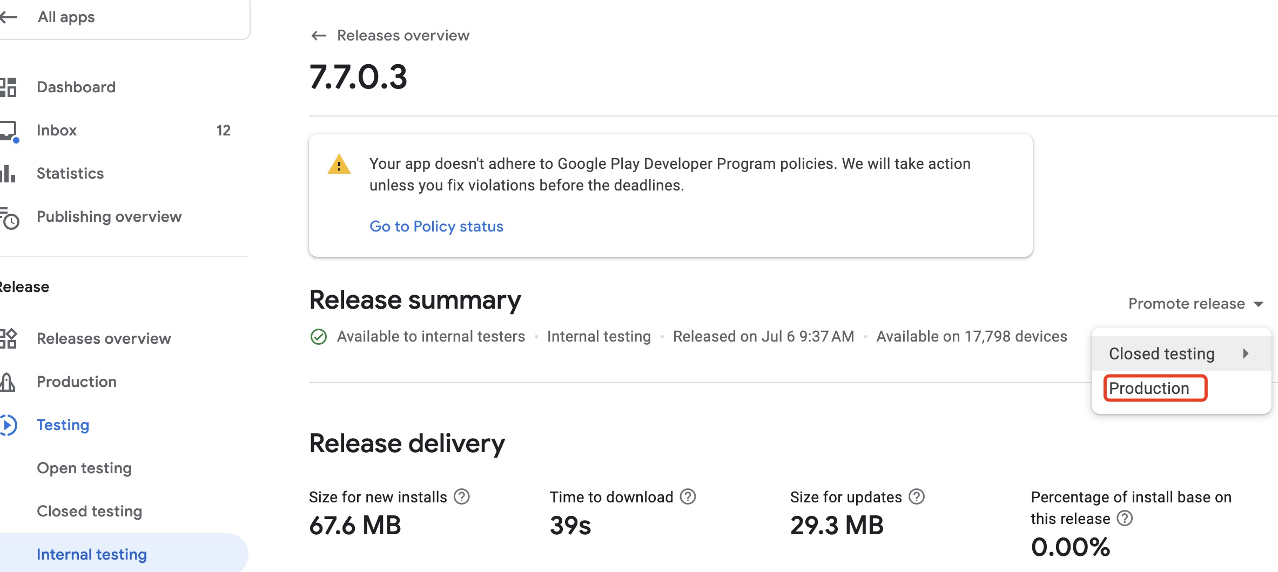1278x572 pixels.
Task: Click the Available to internal testers status
Action: pos(431,336)
